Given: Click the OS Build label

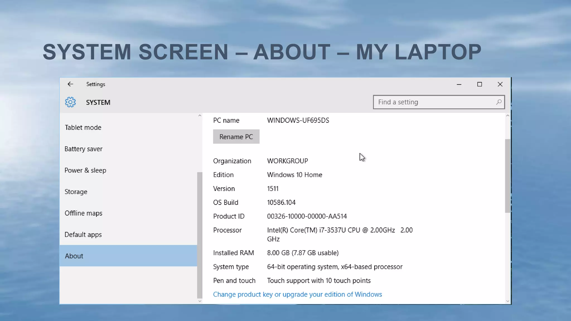Looking at the screenshot, I should [x=226, y=203].
